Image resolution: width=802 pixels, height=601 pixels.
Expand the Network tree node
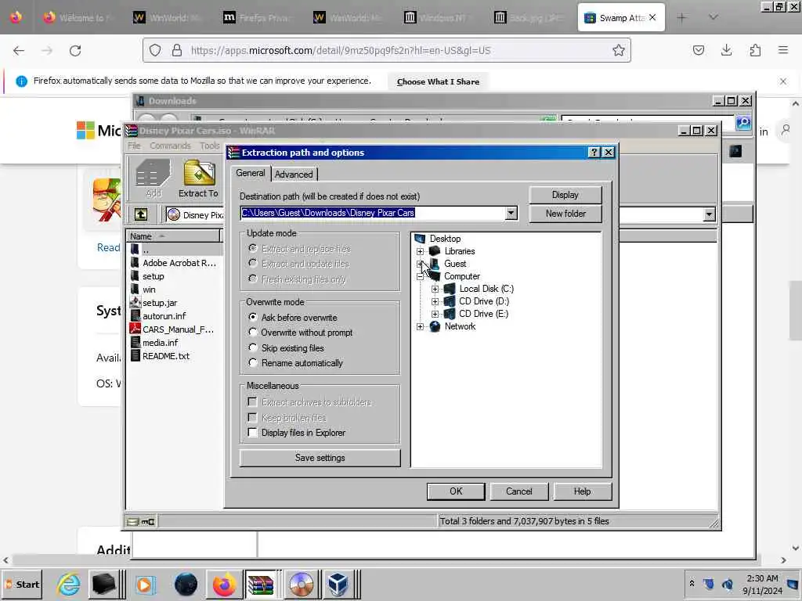point(420,326)
